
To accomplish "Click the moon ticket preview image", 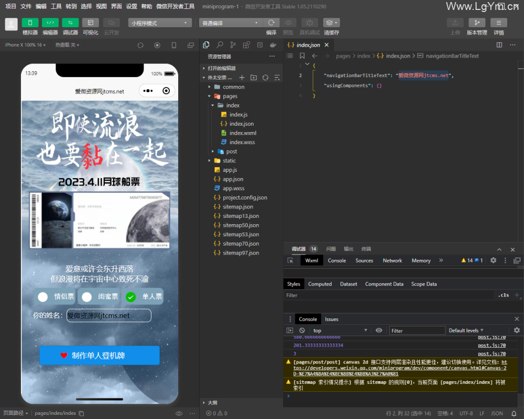I will click(x=100, y=220).
